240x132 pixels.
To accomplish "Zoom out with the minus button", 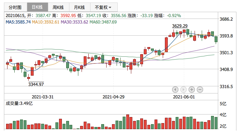I will click(x=200, y=90).
